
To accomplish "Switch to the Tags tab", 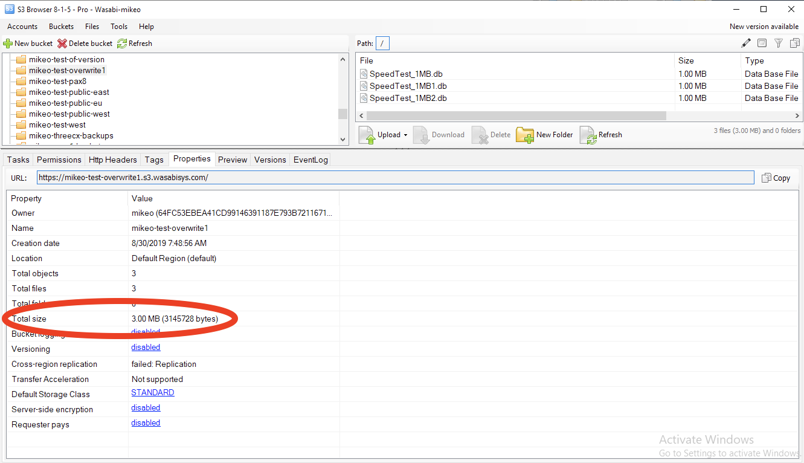I will coord(154,160).
